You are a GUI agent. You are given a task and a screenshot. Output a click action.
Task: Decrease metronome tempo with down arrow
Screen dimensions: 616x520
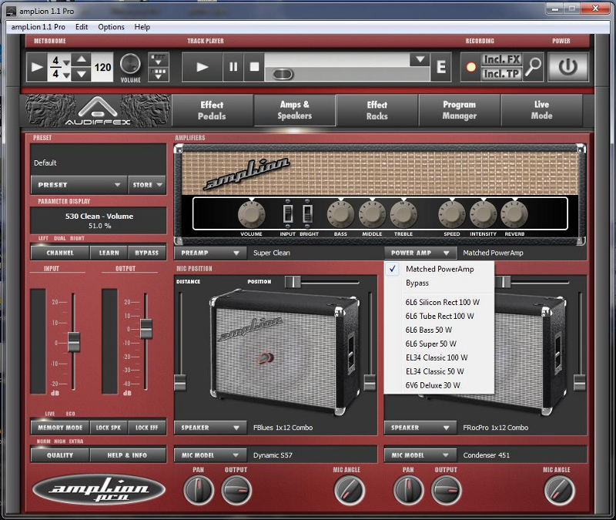82,74
